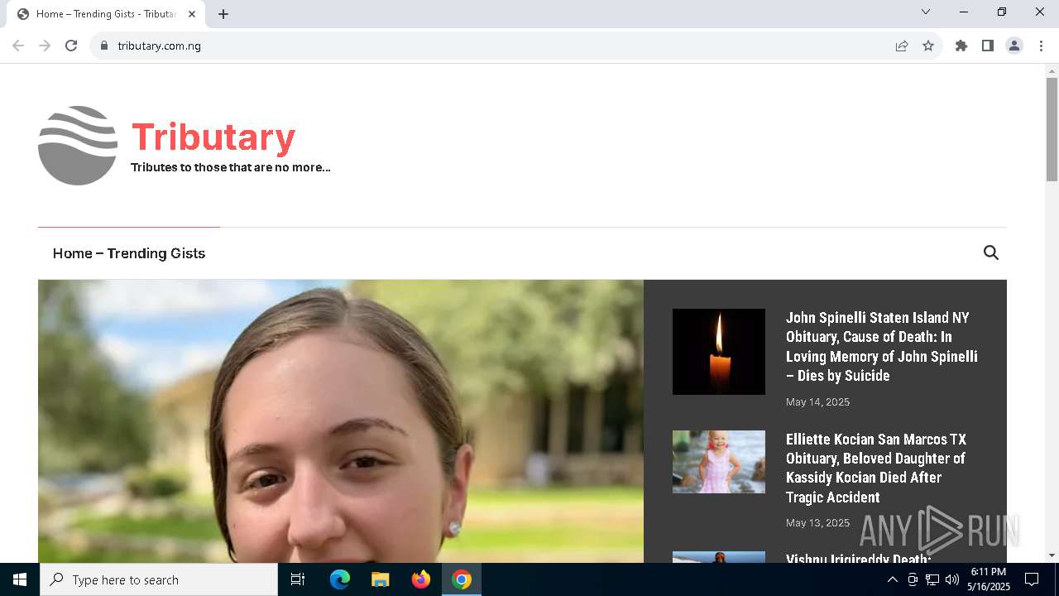This screenshot has width=1059, height=596.
Task: Read the John Spinelli Staten Island obituary
Action: (882, 347)
